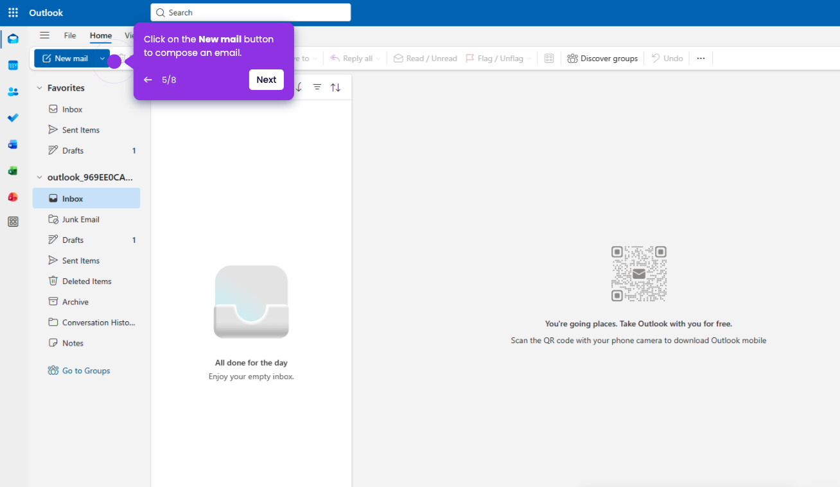Open the Excel app icon in the rail

point(13,171)
